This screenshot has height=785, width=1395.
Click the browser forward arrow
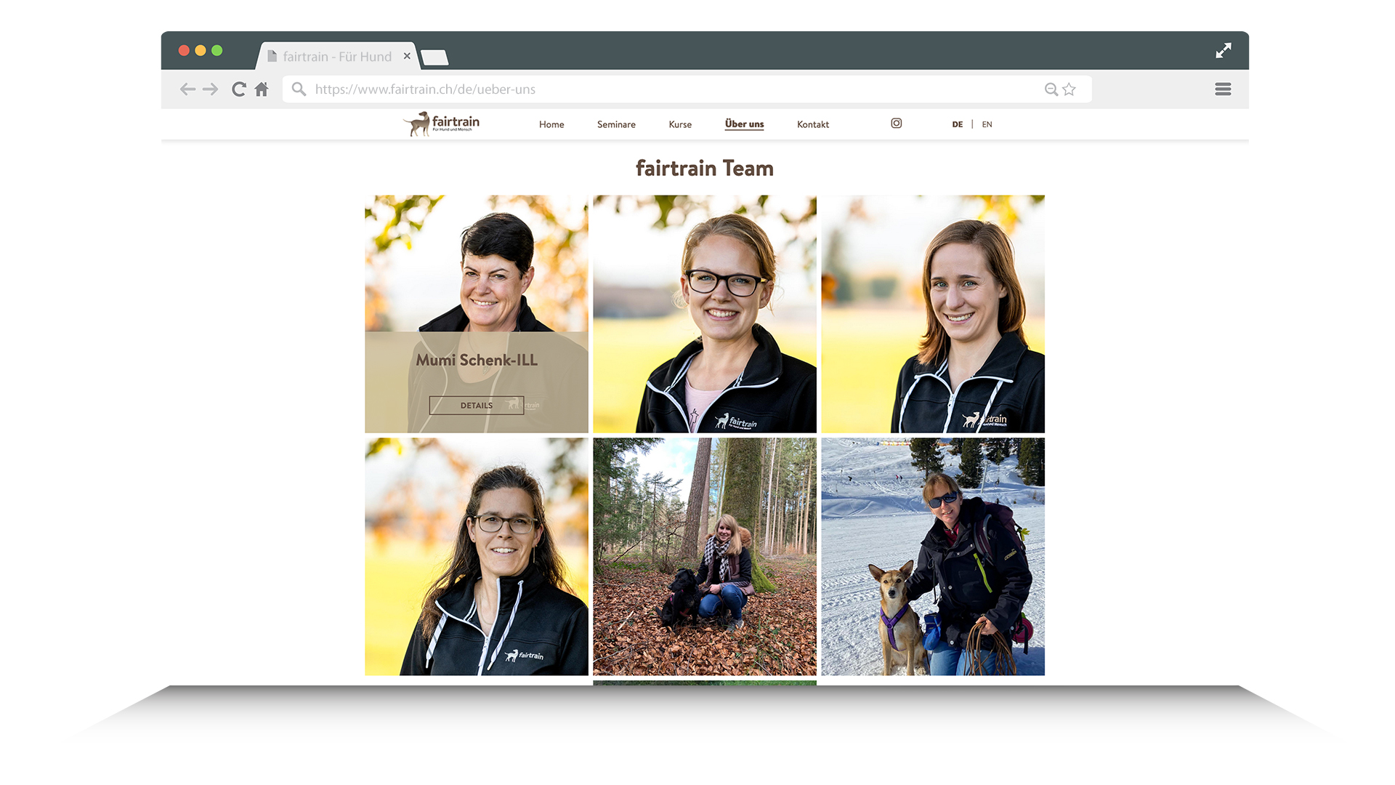click(x=211, y=89)
